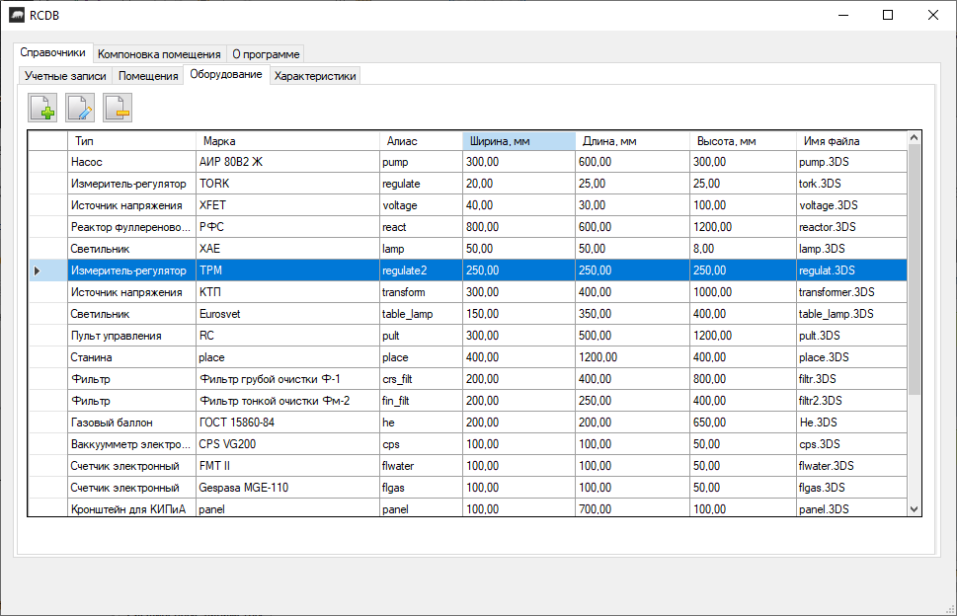Viewport: 957px width, 616px height.
Task: Click the Имя файла column header
Action: pyautogui.click(x=849, y=141)
